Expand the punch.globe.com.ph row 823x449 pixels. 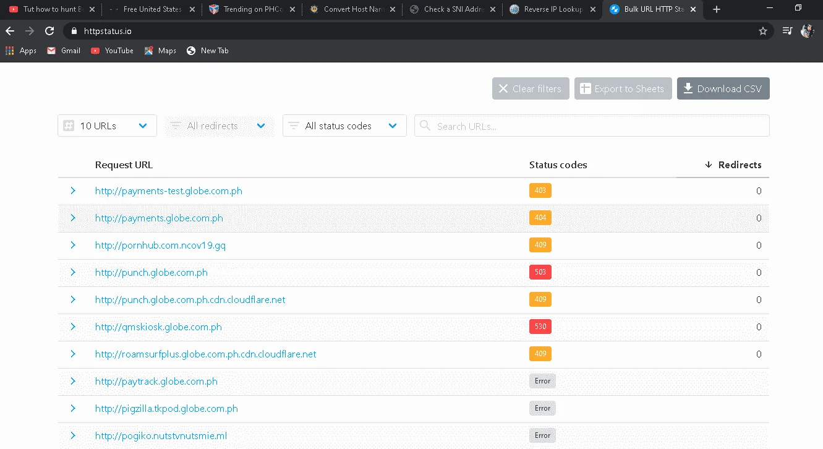[x=73, y=273]
